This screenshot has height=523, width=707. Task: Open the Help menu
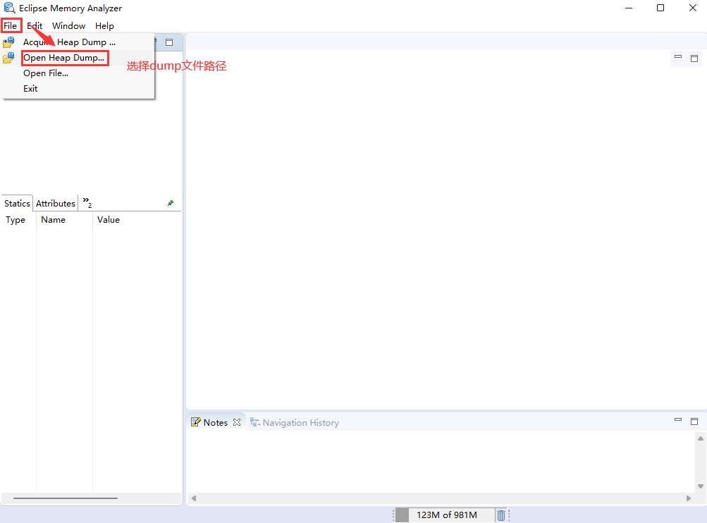(104, 26)
